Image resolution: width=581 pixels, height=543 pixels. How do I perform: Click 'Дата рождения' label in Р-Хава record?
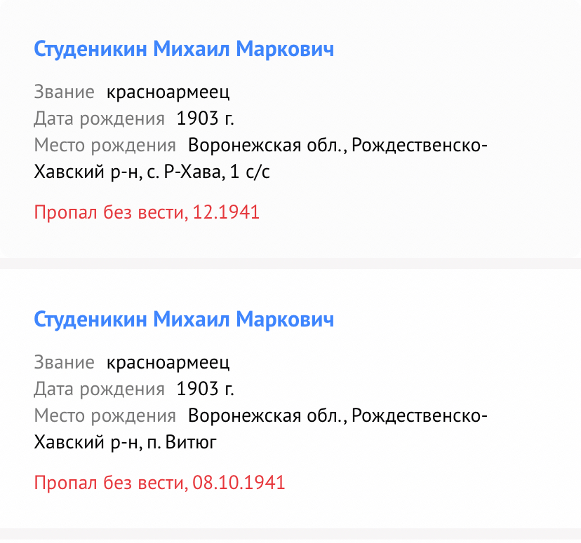99,118
